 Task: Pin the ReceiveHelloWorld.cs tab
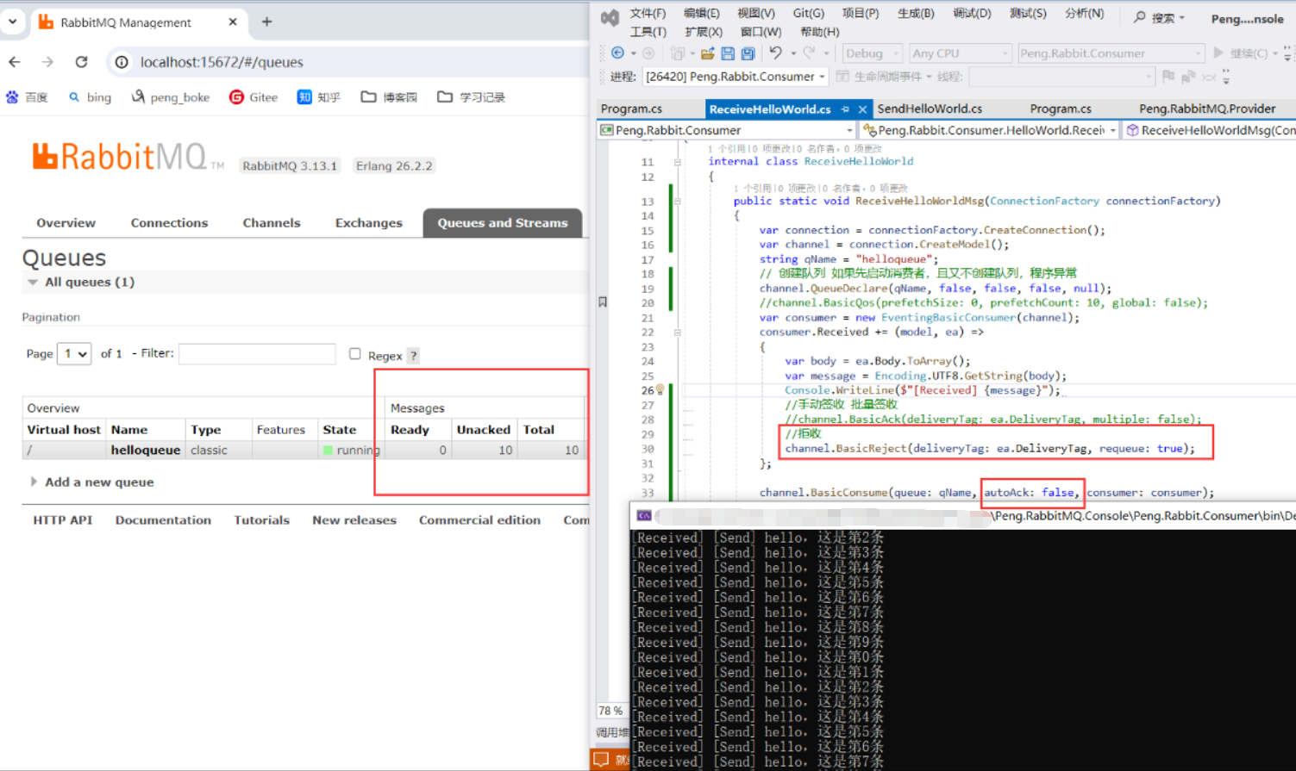click(x=845, y=109)
